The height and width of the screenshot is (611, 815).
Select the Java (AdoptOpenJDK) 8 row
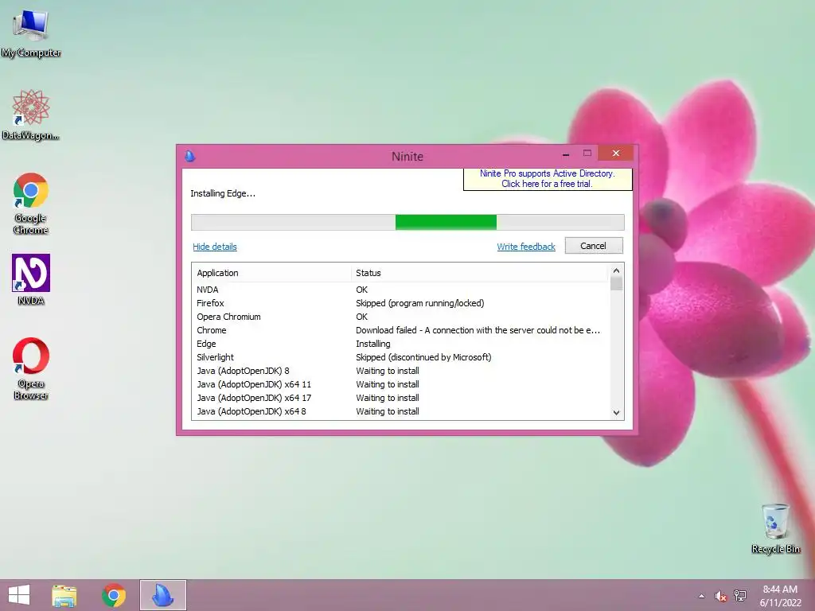point(400,371)
